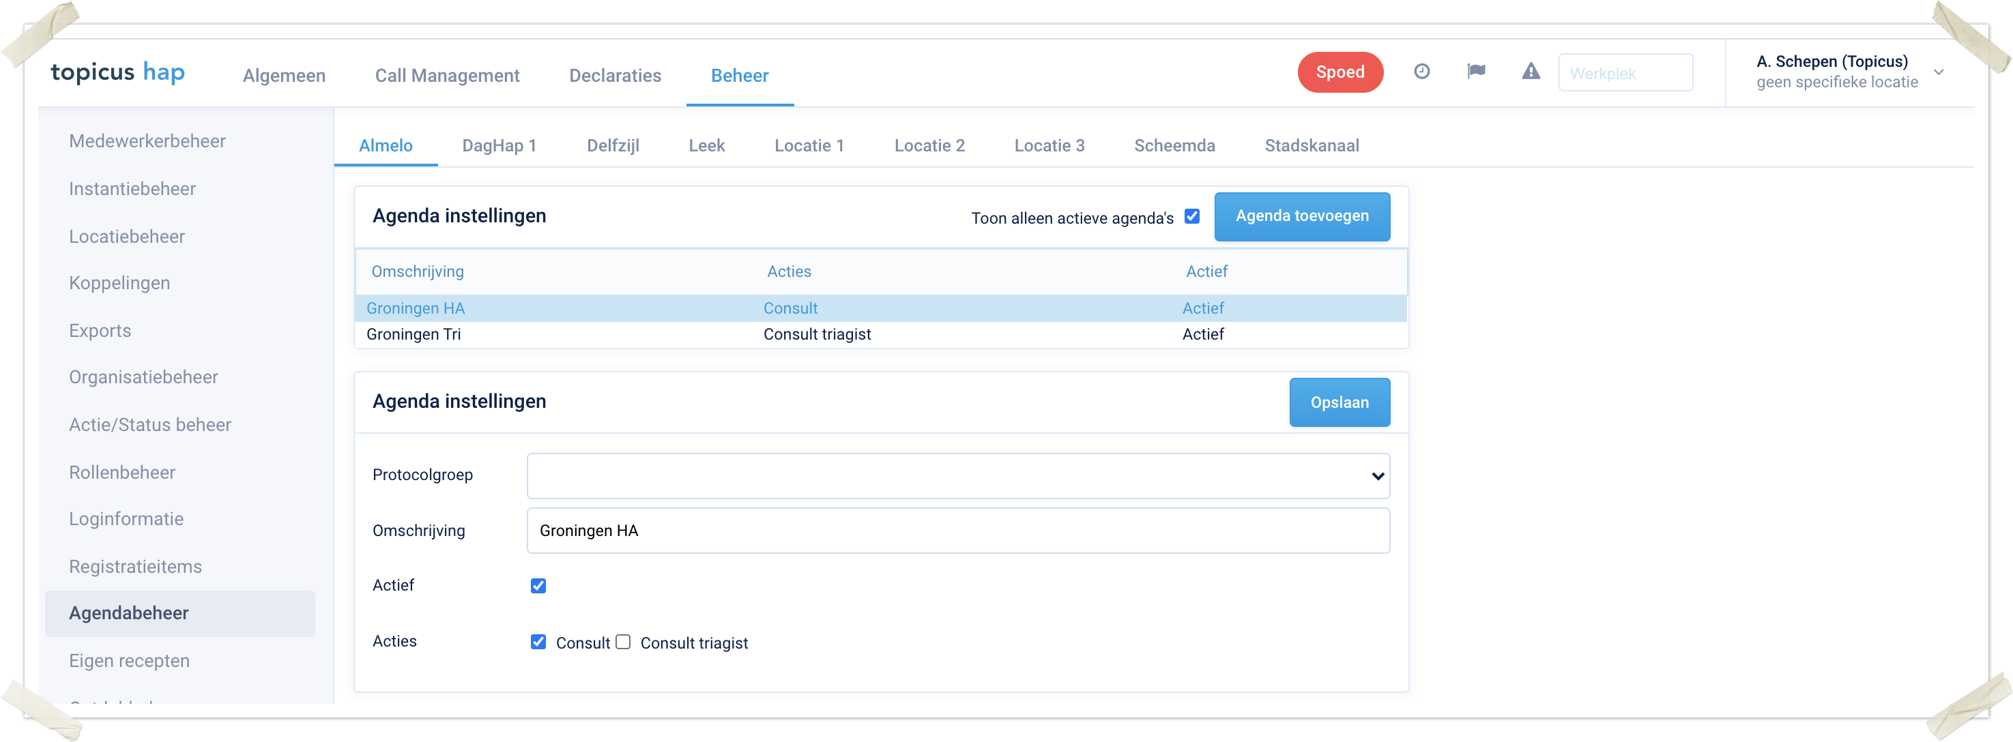Toggle 'Toon alleen actieve agenda's' checkbox

[x=1191, y=216]
